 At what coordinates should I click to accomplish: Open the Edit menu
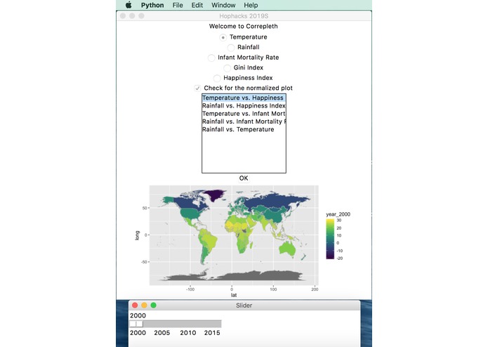click(x=197, y=6)
